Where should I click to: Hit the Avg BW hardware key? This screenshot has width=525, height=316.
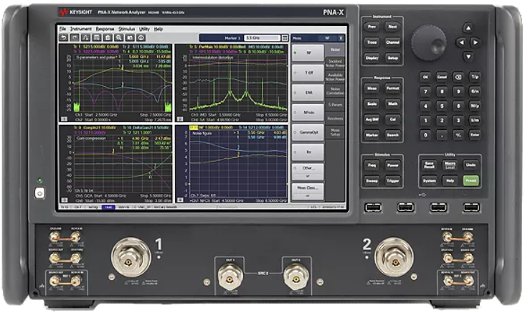(x=372, y=119)
